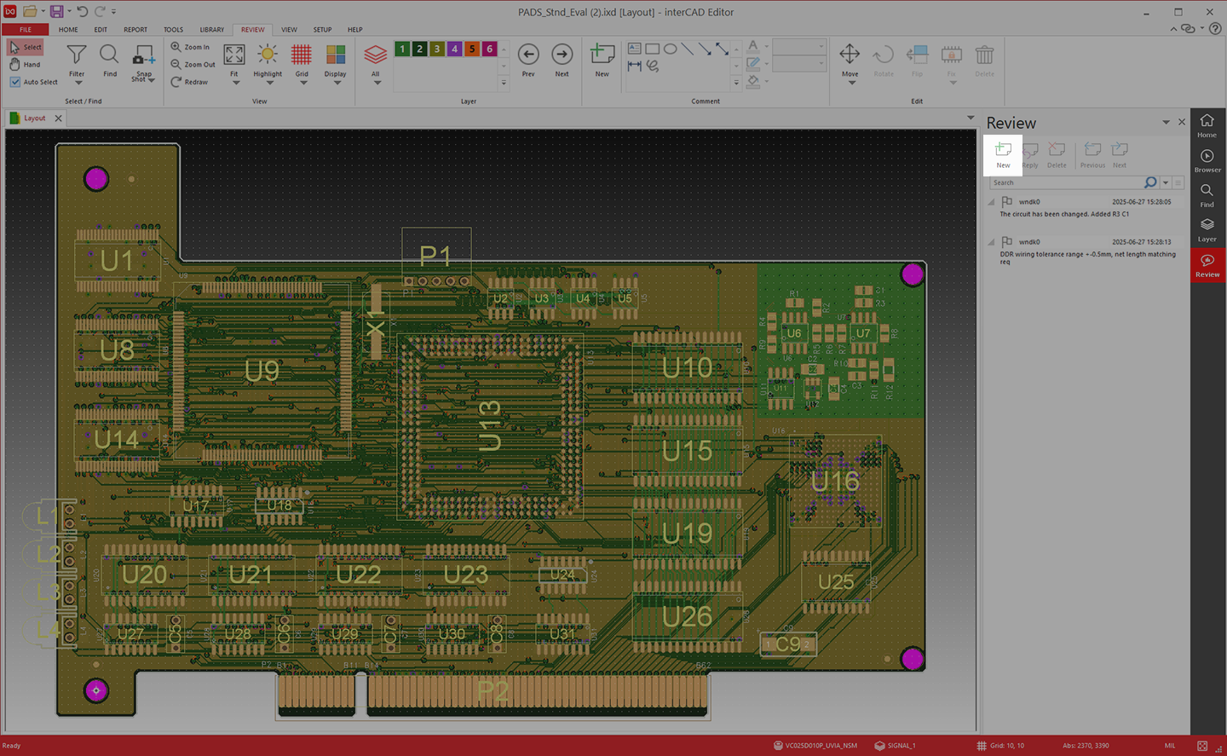Open the Display color options

click(x=336, y=56)
